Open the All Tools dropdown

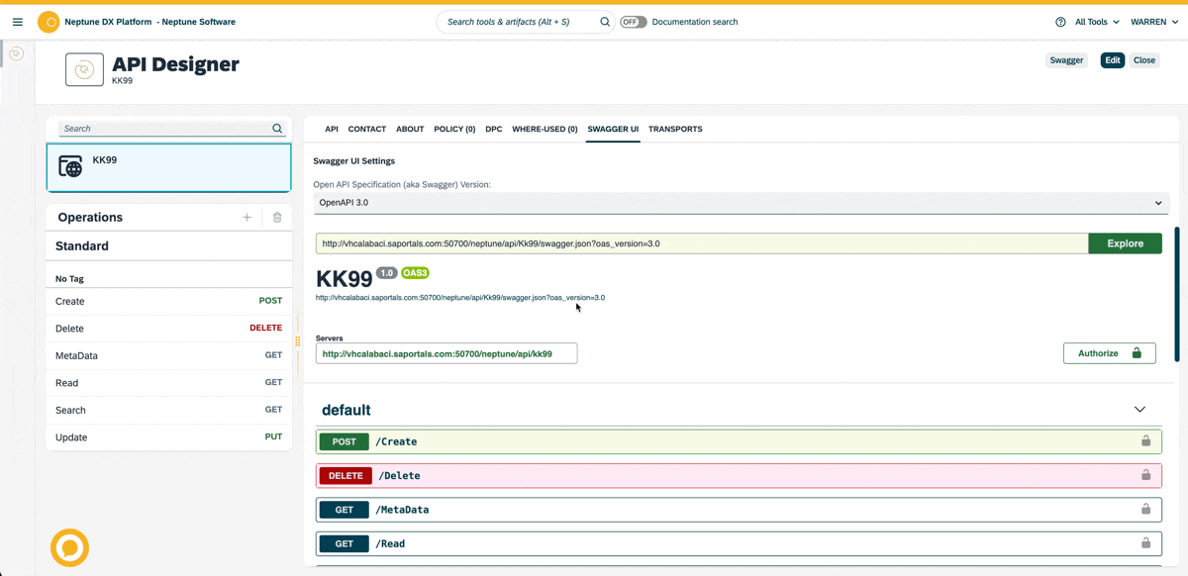pyautogui.click(x=1097, y=22)
